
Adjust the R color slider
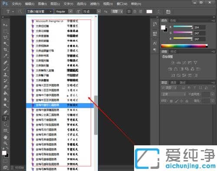(x=183, y=27)
